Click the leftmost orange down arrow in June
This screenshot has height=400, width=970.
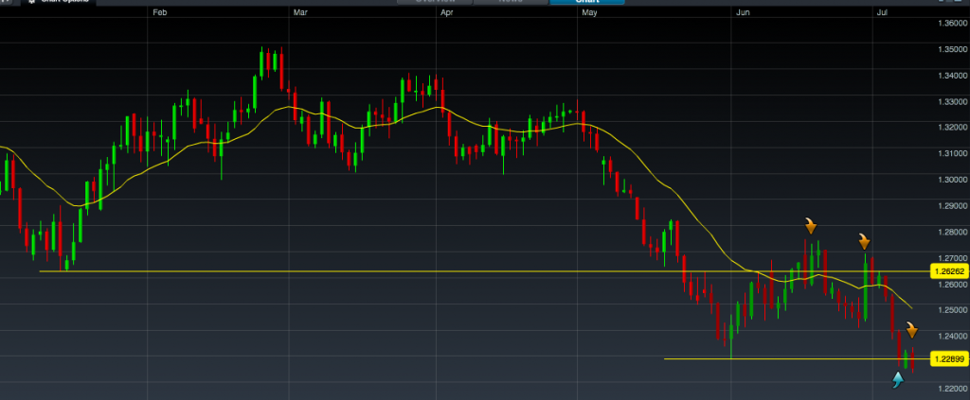tap(811, 225)
